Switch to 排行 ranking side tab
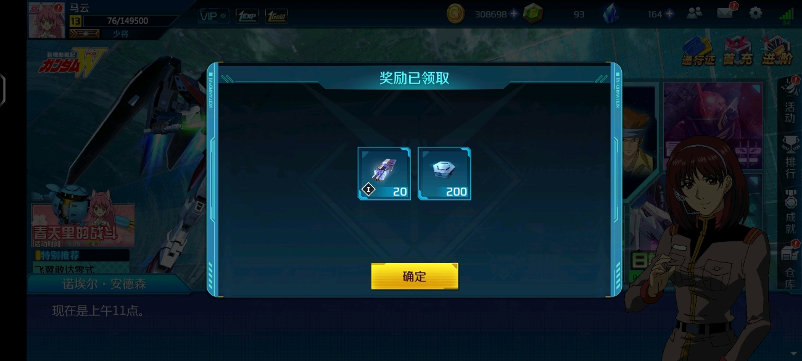 click(x=790, y=159)
